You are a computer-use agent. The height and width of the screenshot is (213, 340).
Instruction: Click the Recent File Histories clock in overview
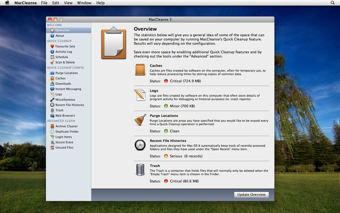tap(140, 145)
